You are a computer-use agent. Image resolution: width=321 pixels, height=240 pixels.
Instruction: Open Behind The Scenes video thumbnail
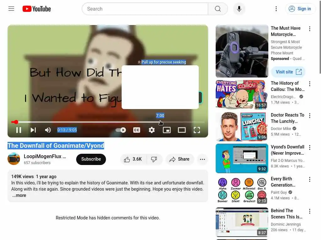(242, 222)
